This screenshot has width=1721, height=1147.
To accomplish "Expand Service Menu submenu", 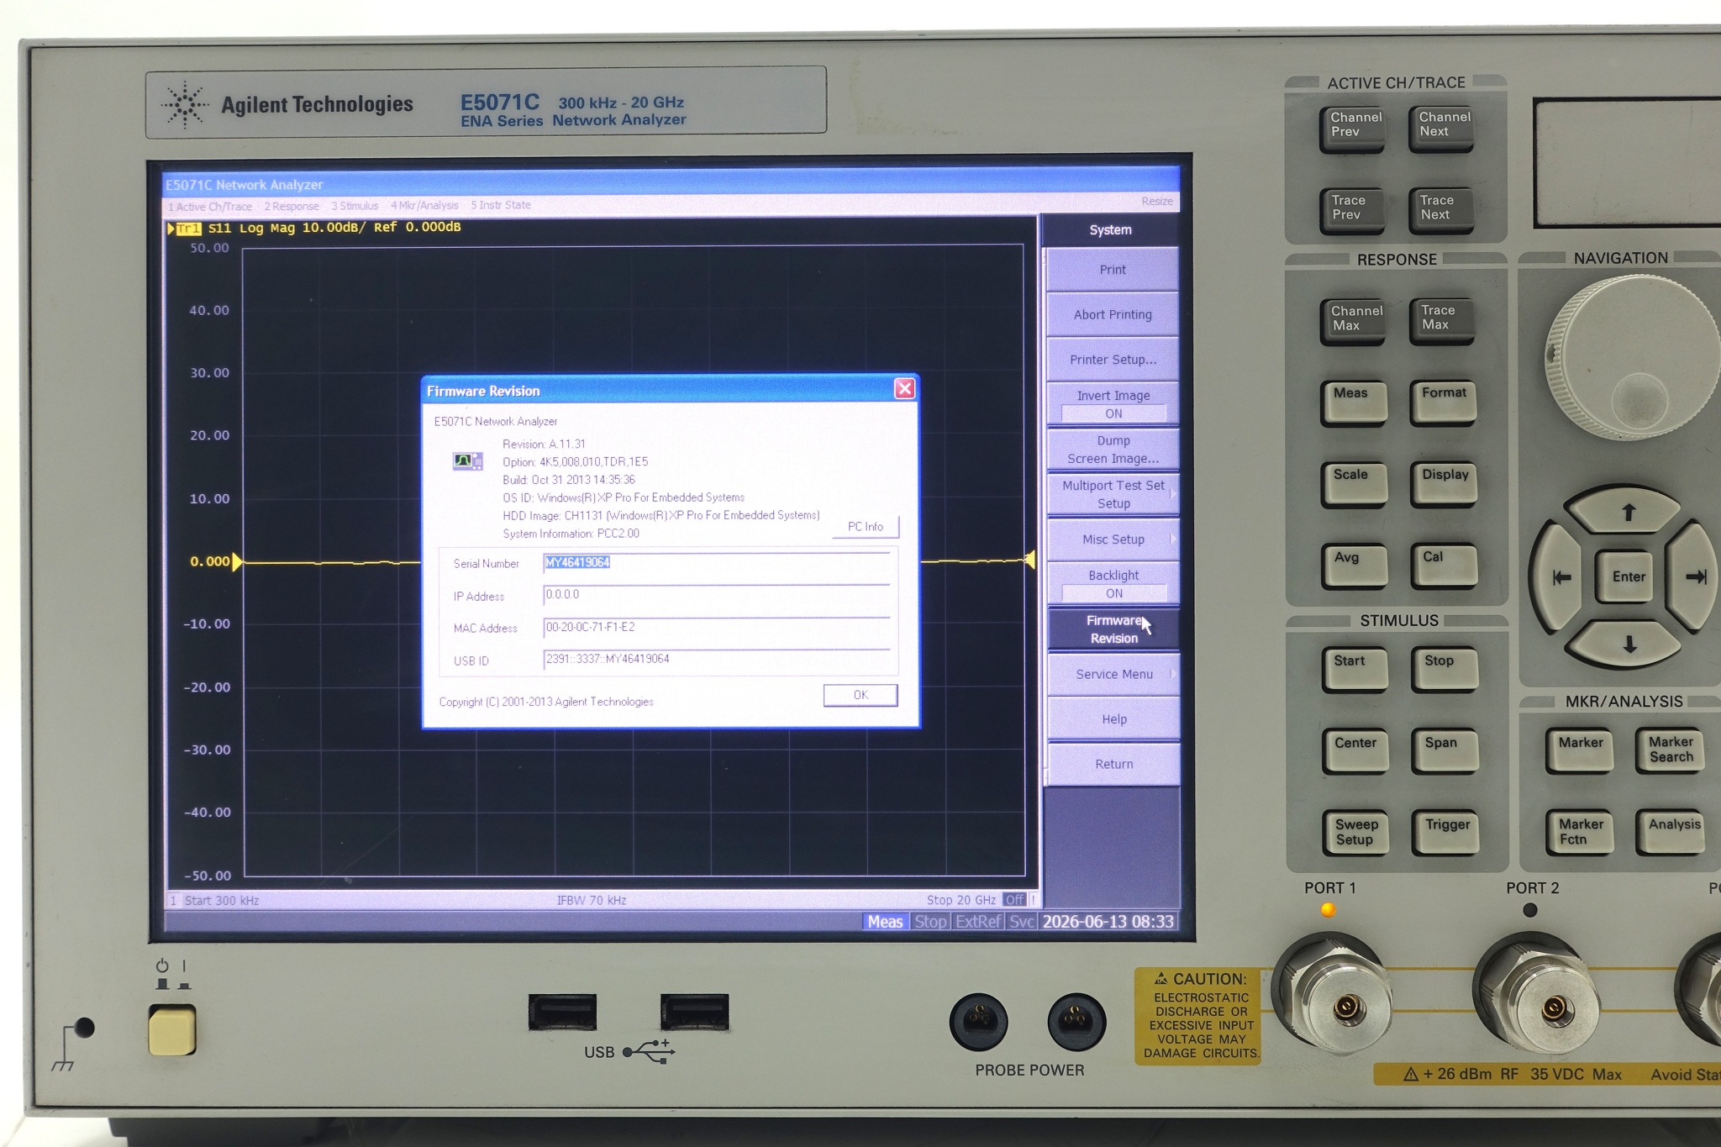I will 1113,674.
